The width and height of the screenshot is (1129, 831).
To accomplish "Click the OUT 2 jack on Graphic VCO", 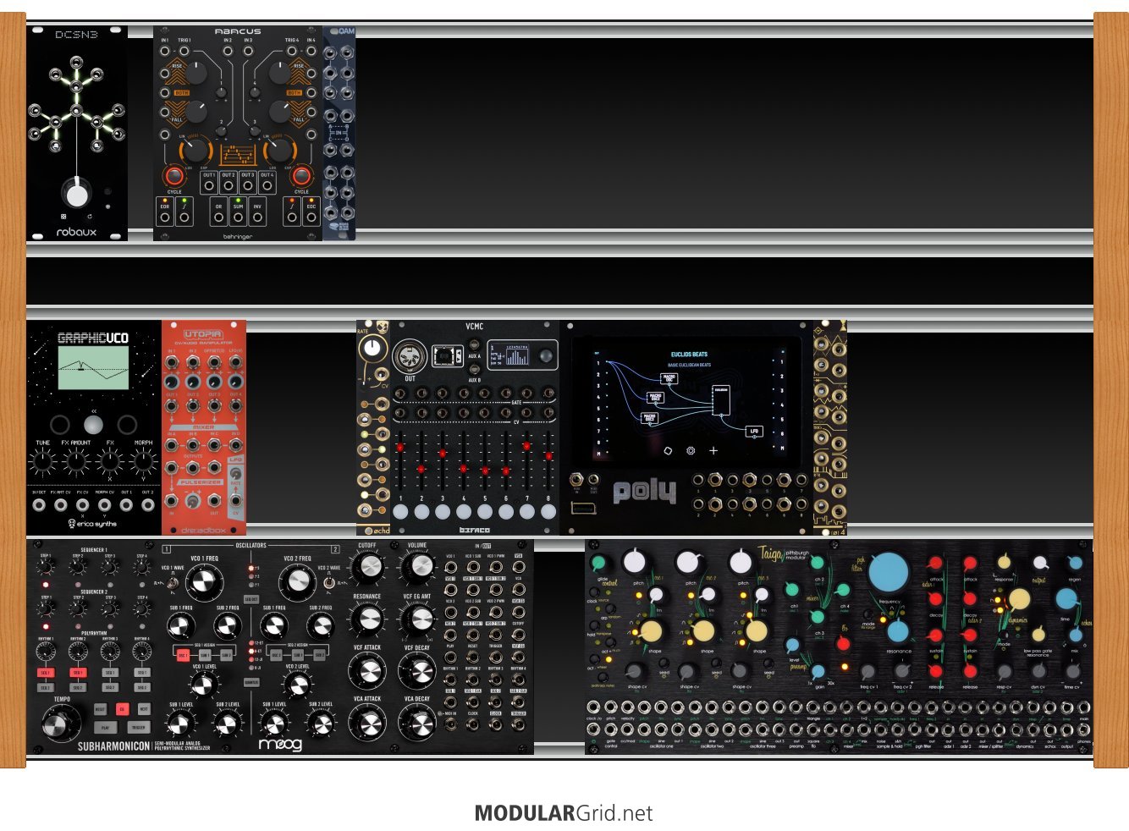I will (x=147, y=505).
